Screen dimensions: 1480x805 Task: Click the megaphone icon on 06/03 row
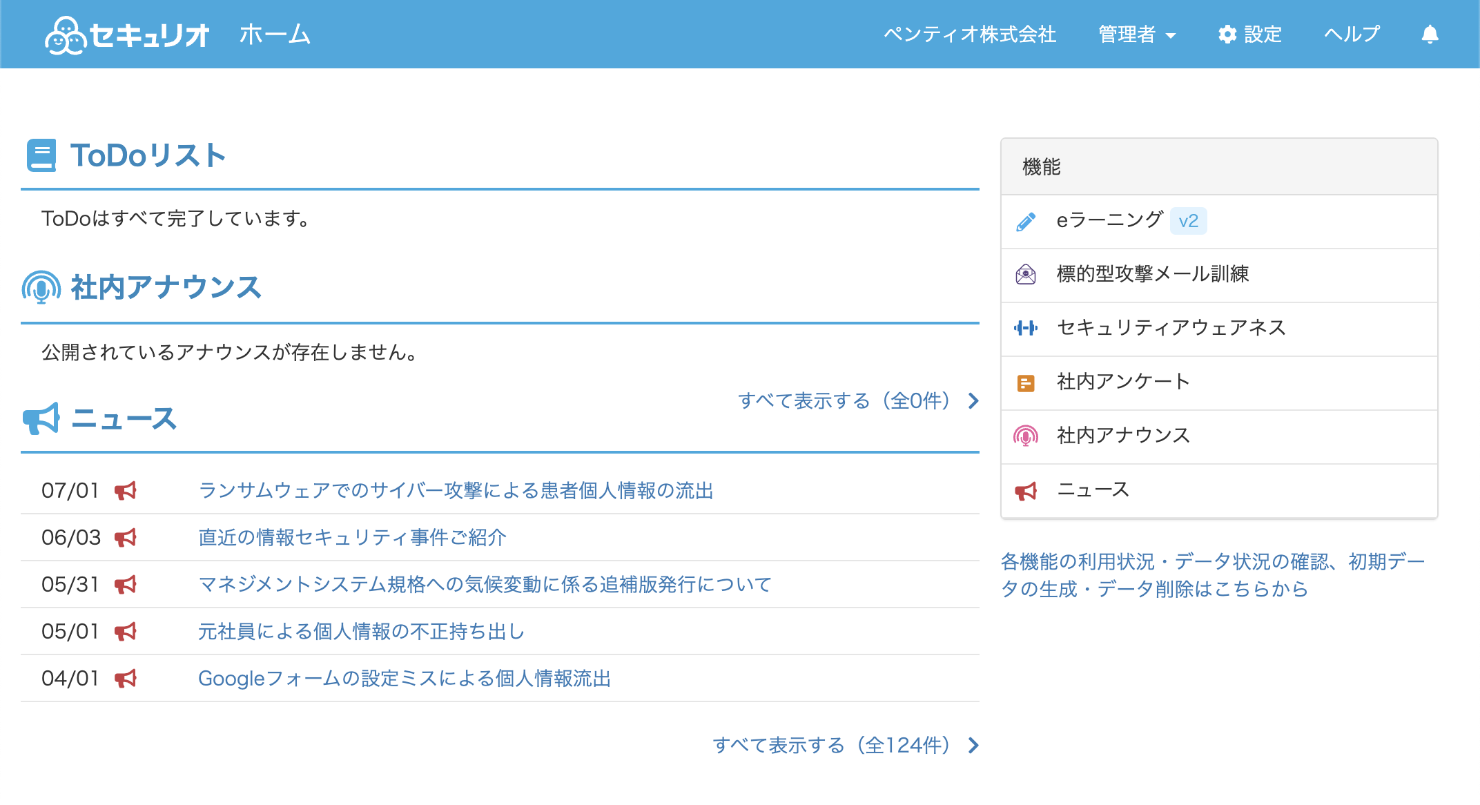126,538
